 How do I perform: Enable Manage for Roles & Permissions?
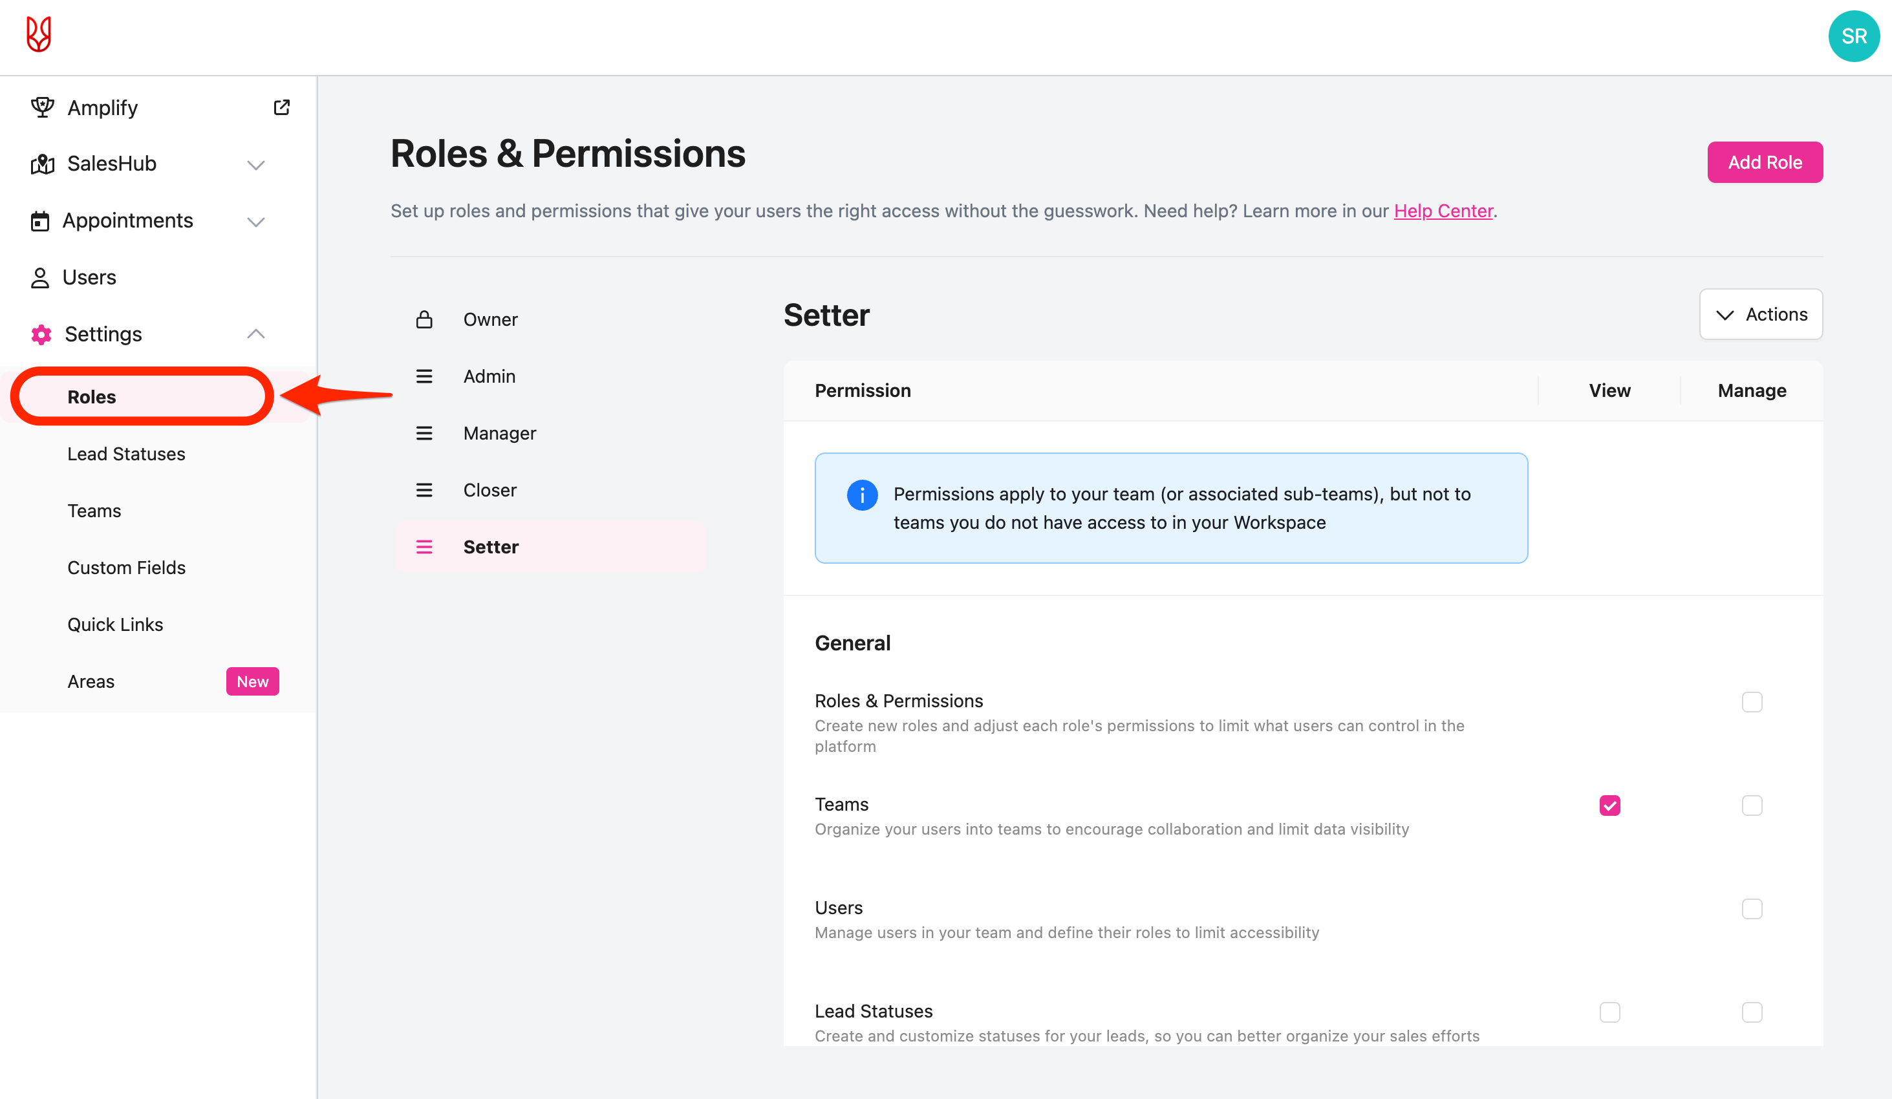pos(1752,702)
